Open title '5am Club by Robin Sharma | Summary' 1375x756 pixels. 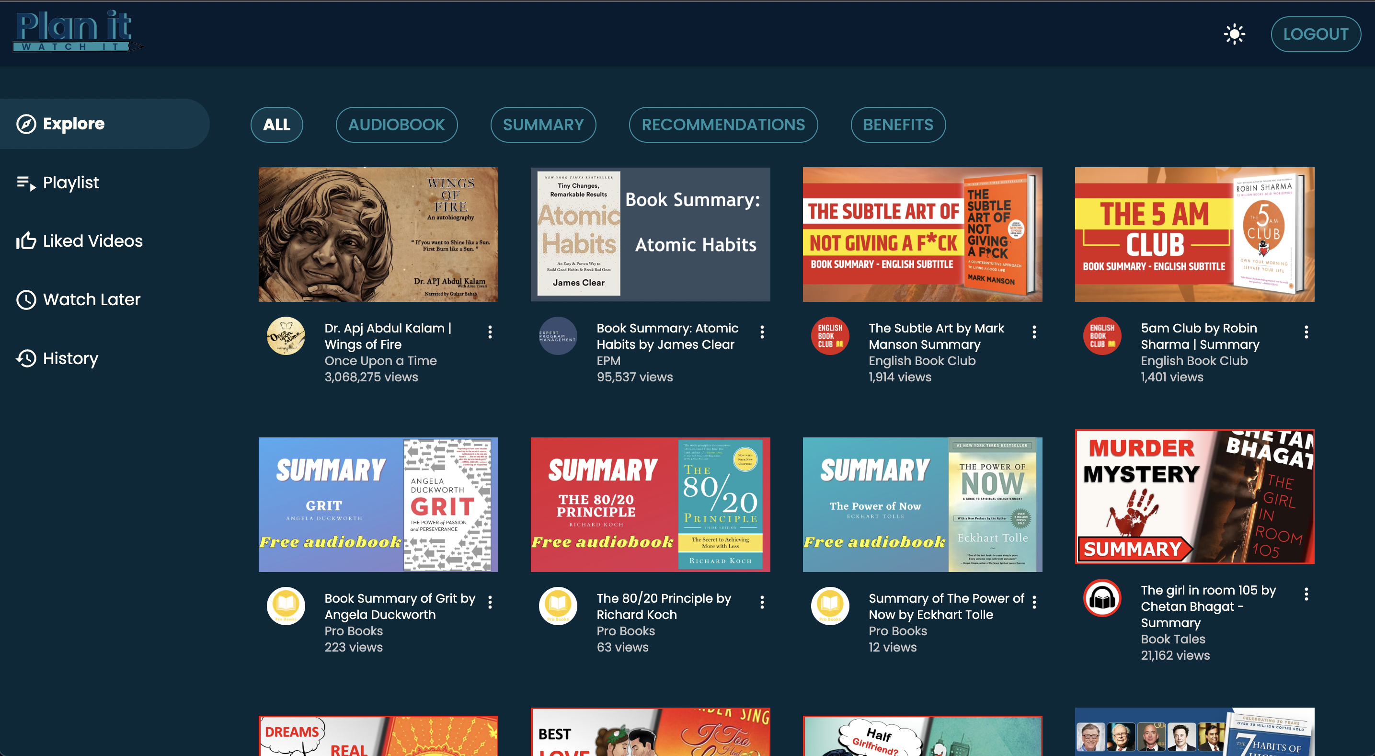coord(1200,336)
